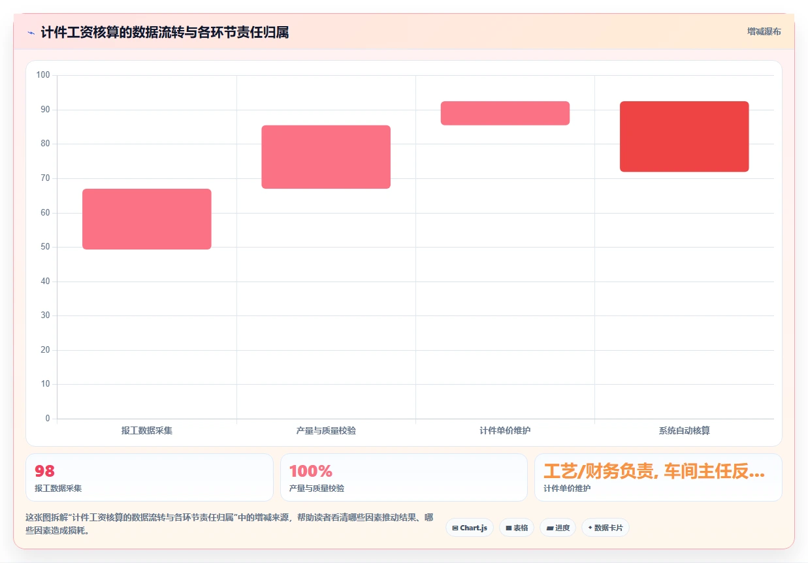
Task: Click the y-axis value 50
Action: [45, 247]
